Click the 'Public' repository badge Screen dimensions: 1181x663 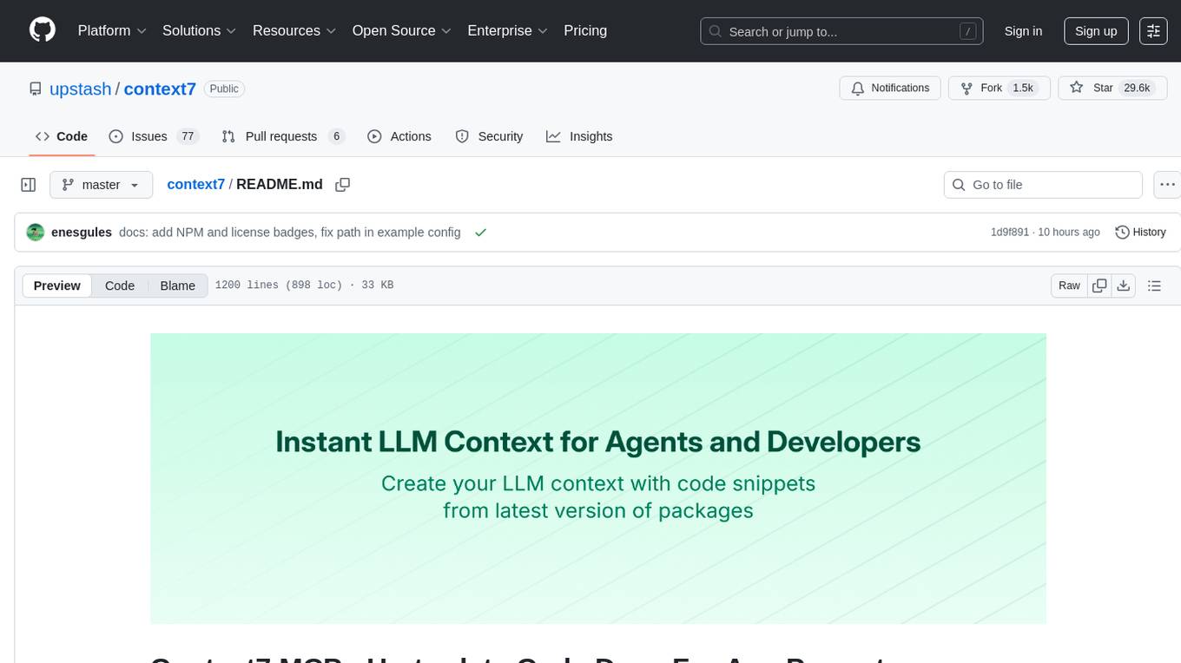224,89
